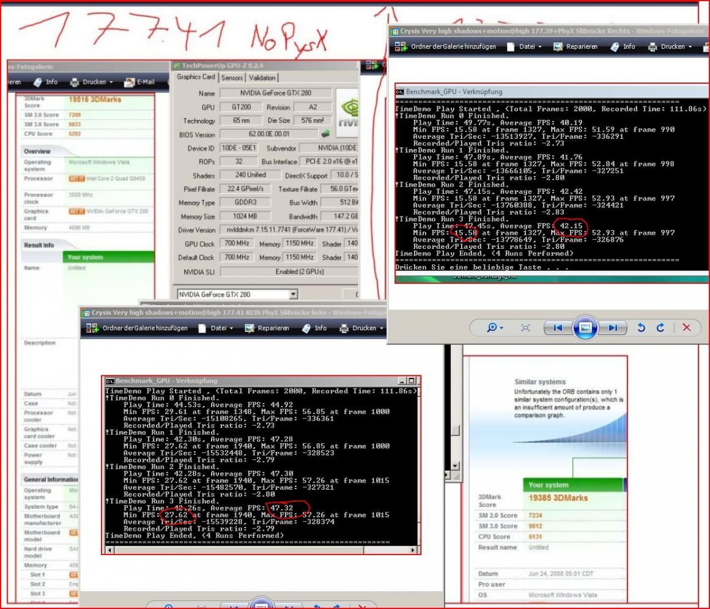
Task: Rotate the photo counterclockwise
Action: pos(641,328)
